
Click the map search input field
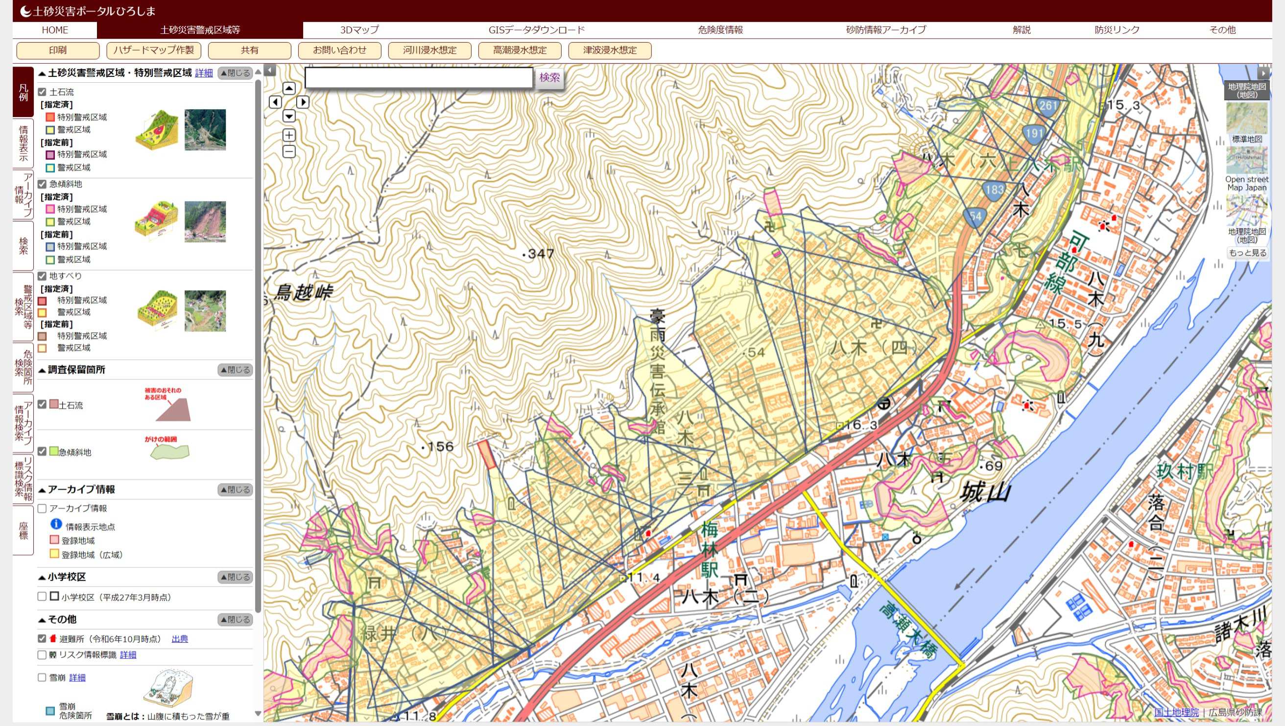pos(419,78)
